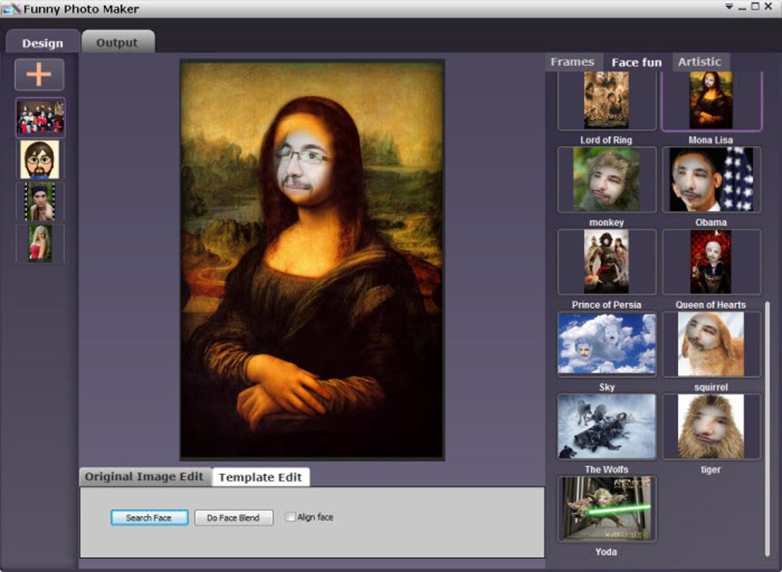Close the Funny Photo Maker window
The width and height of the screenshot is (782, 572).
point(768,6)
